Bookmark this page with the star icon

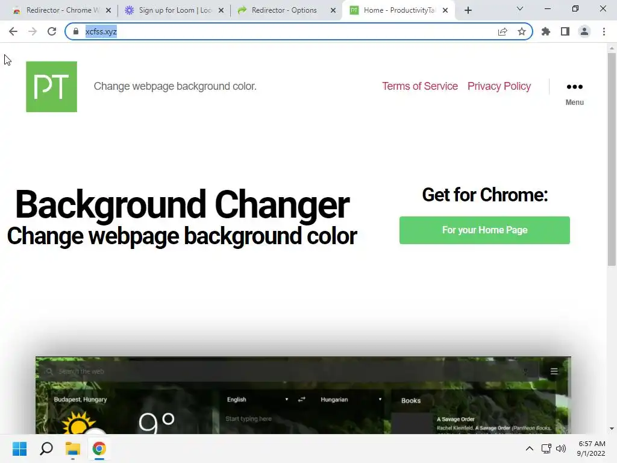[522, 31]
